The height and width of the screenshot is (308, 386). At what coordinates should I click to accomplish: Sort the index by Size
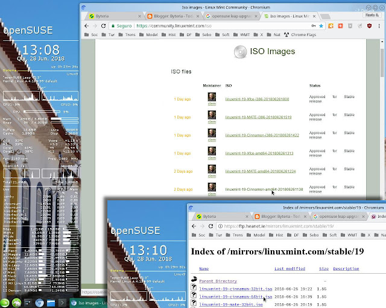click(324, 269)
